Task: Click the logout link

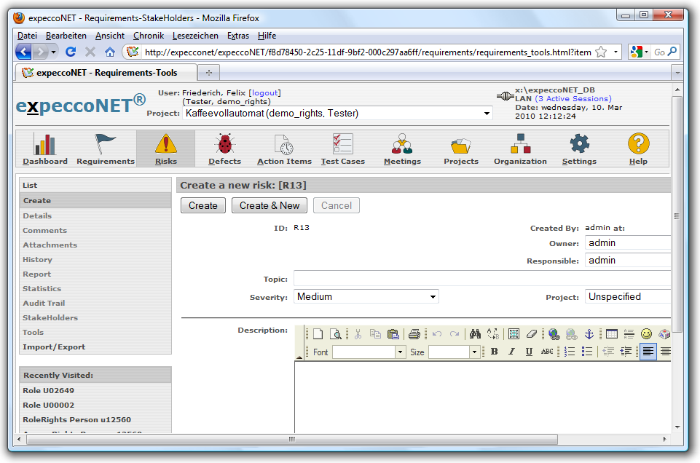Action: tap(264, 93)
